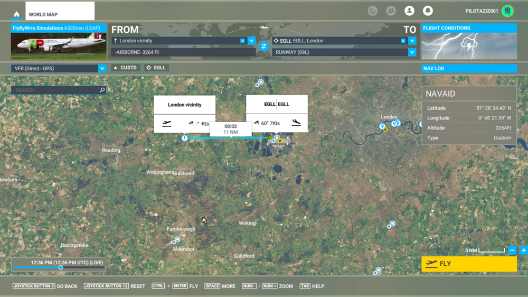Open the notifications bell icon
The height and width of the screenshot is (297, 528).
428,11
